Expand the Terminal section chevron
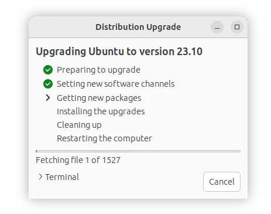This screenshot has width=271, height=214. click(x=40, y=176)
